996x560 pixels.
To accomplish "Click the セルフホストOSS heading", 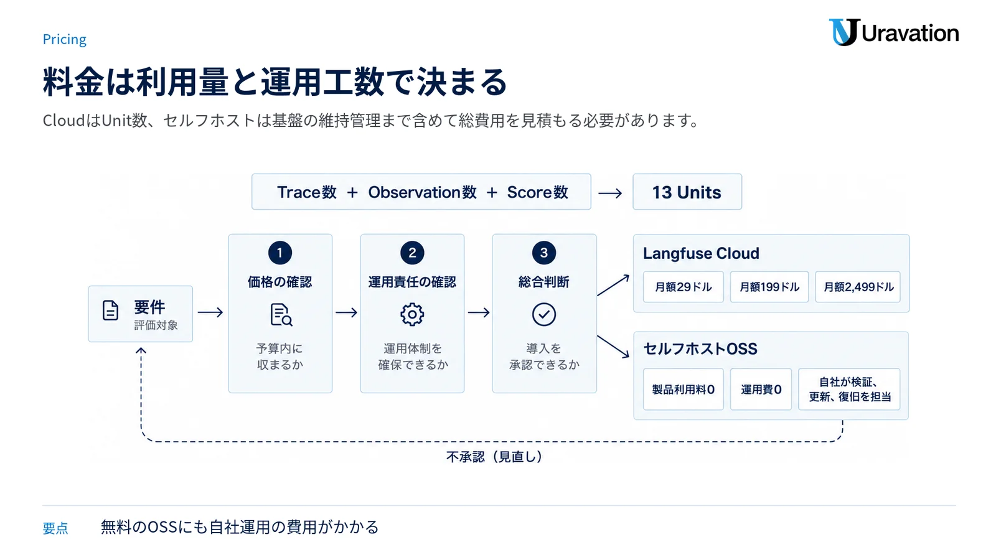I will click(x=700, y=348).
